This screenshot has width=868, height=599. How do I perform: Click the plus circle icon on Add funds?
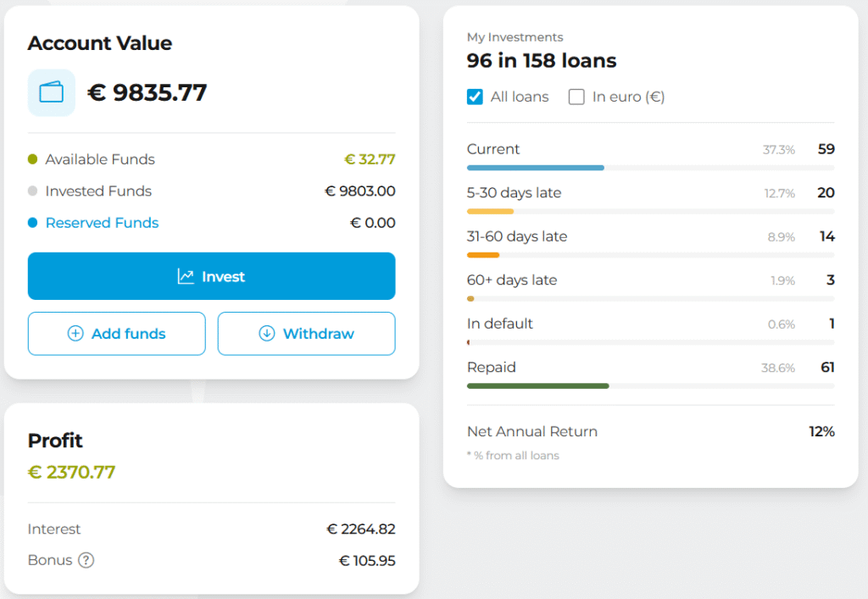75,334
